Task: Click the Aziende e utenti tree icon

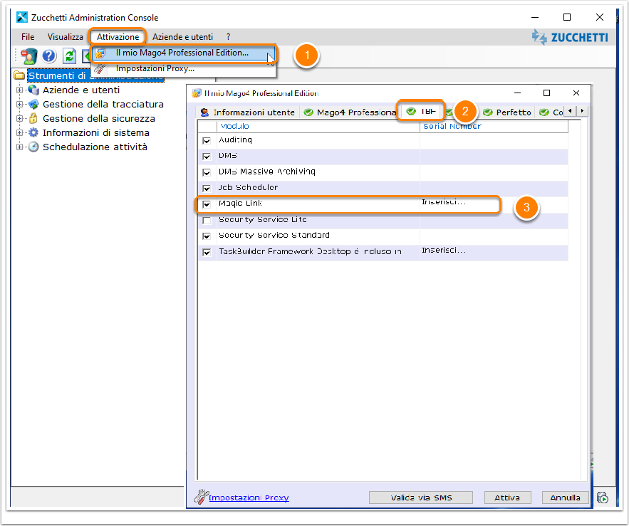Action: (x=33, y=90)
